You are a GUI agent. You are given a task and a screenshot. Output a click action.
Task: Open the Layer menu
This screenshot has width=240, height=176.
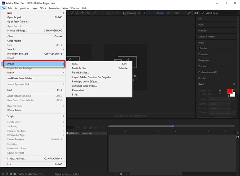tap(34, 8)
